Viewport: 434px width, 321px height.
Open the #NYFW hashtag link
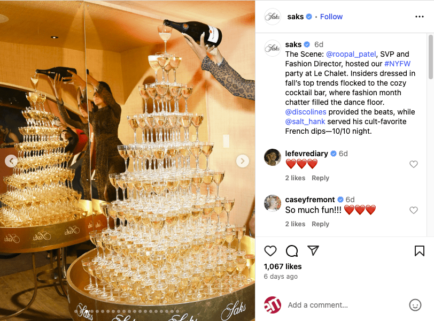397,64
